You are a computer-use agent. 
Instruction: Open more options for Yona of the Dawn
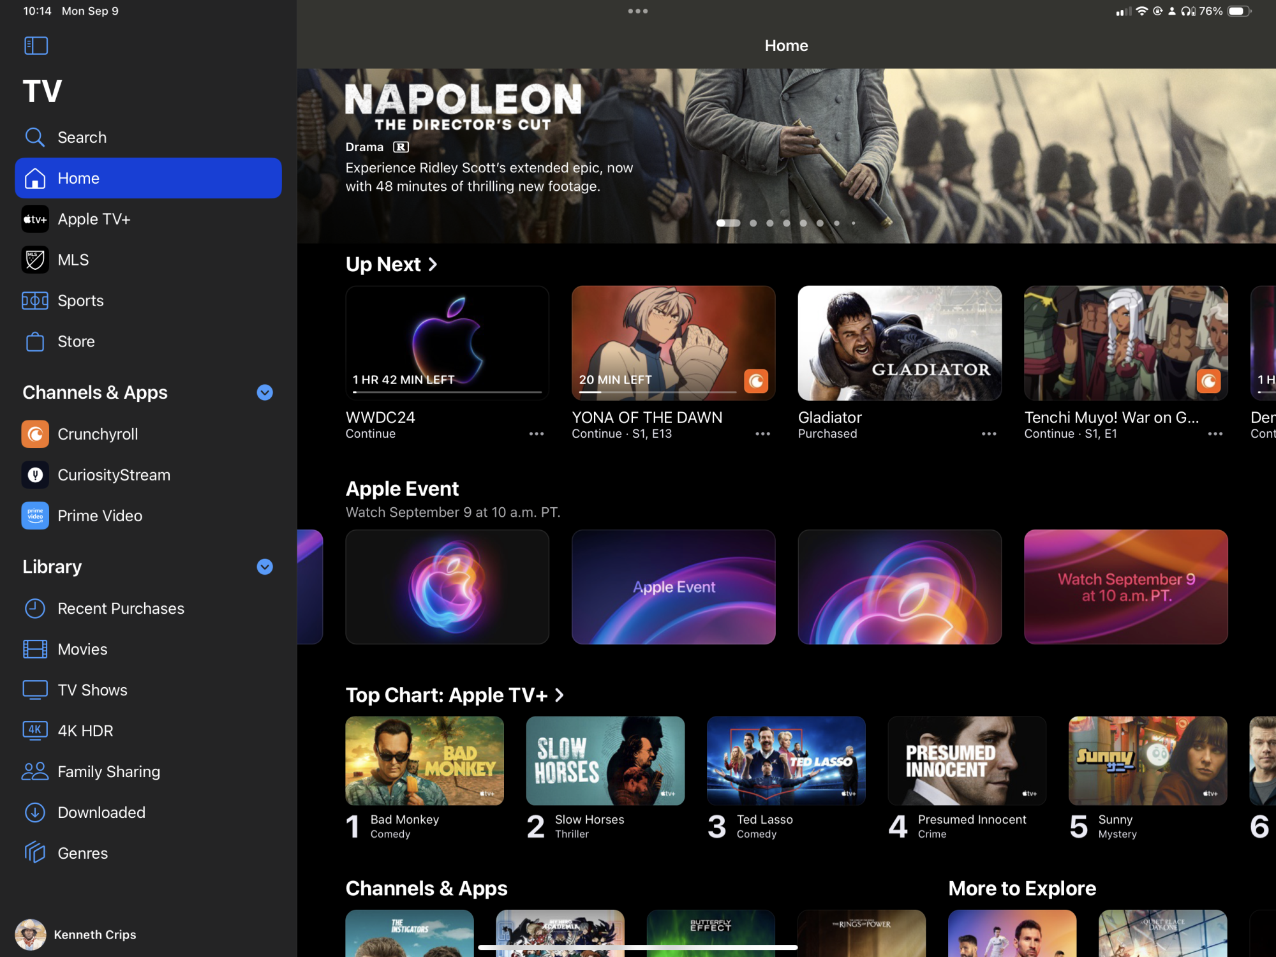(762, 434)
